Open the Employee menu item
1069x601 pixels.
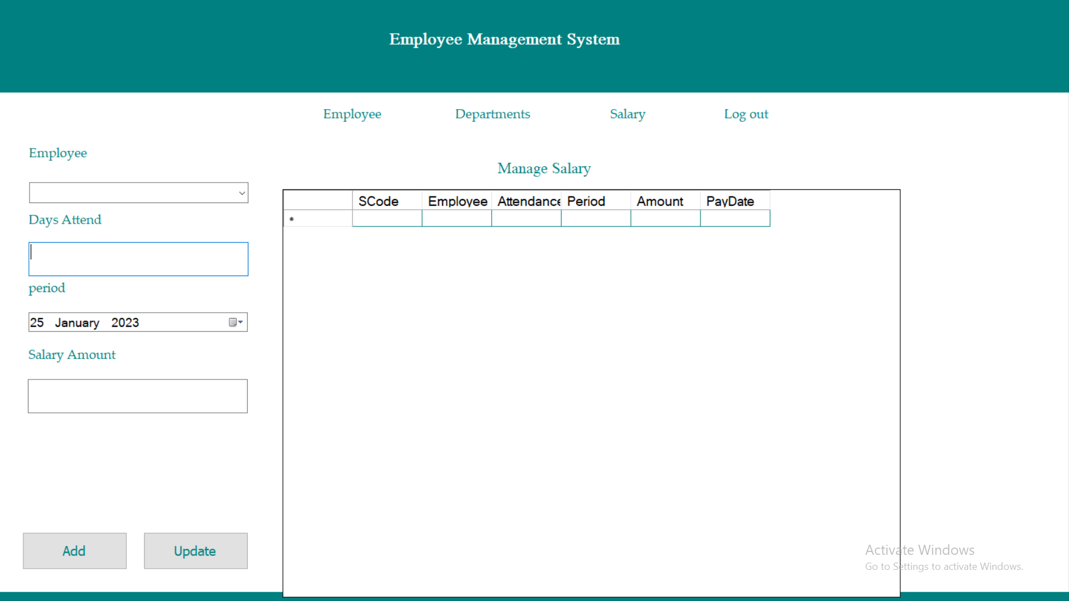tap(352, 114)
